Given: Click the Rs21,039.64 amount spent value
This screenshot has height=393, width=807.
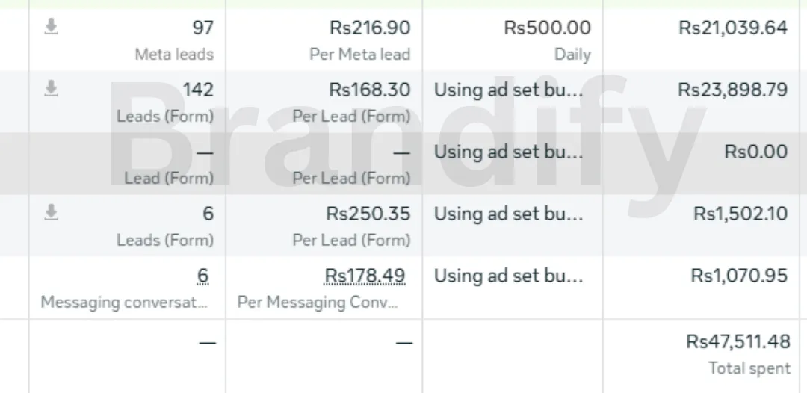Looking at the screenshot, I should click(x=732, y=28).
